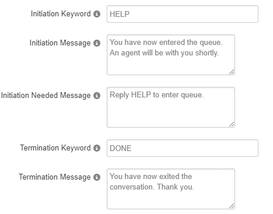Click the field with DONE placeholder
This screenshot has width=273, height=214.
pyautogui.click(x=183, y=148)
